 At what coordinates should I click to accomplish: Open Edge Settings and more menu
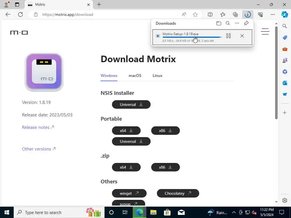click(x=273, y=14)
